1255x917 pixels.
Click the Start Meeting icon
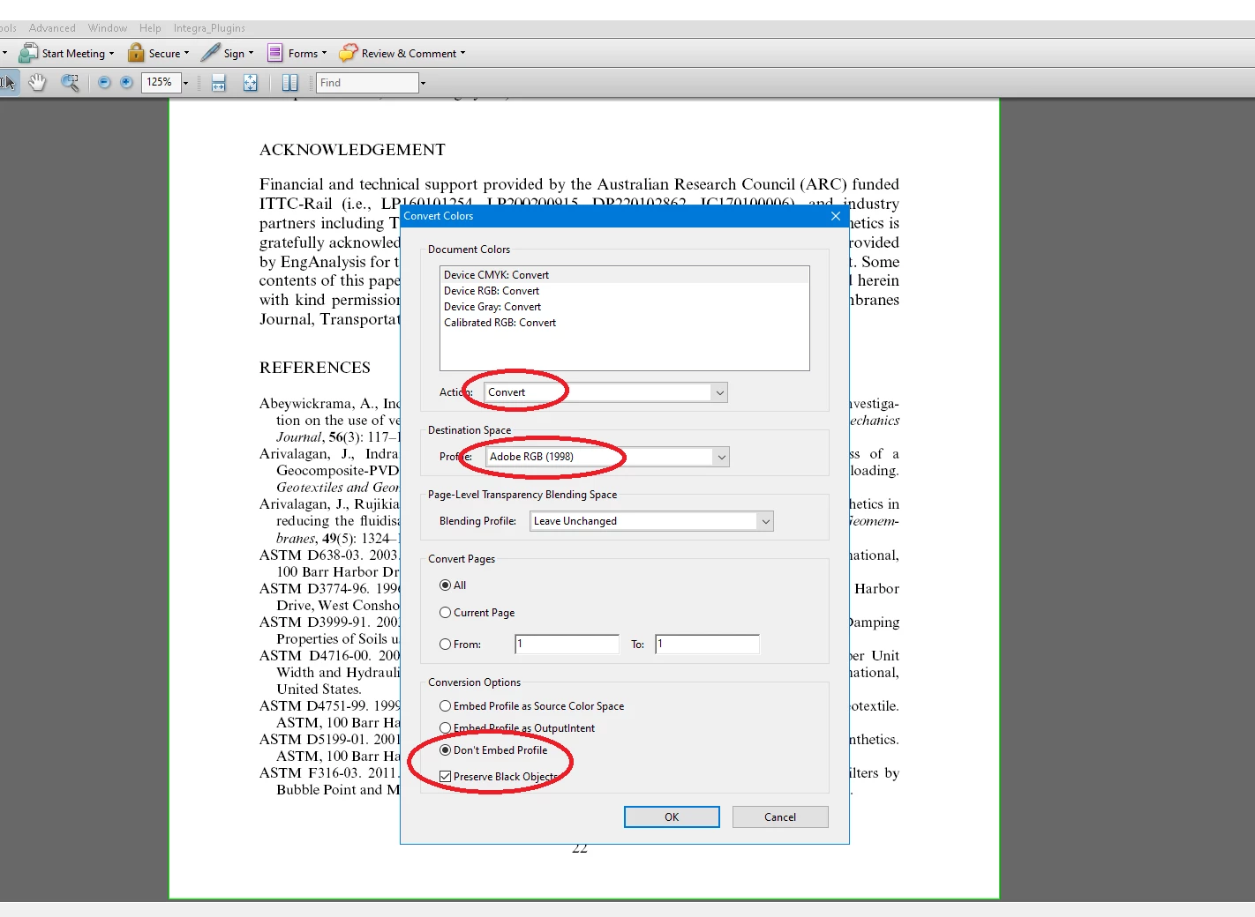[28, 53]
